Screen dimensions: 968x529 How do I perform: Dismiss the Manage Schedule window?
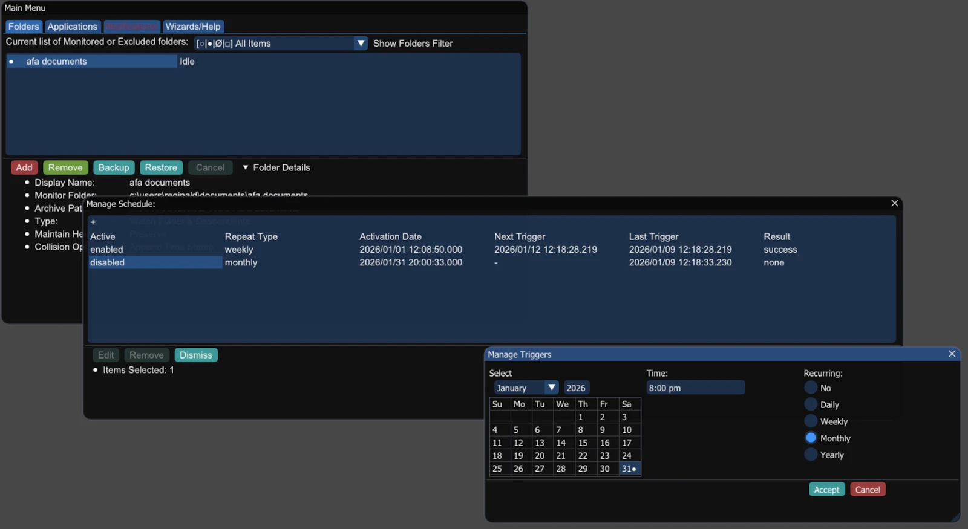click(196, 355)
